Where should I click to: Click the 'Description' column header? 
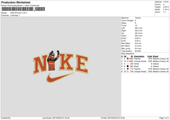click(139, 56)
